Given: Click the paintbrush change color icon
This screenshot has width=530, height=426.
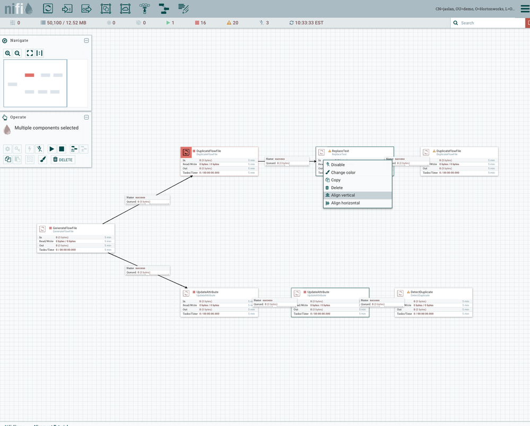Looking at the screenshot, I should point(43,159).
